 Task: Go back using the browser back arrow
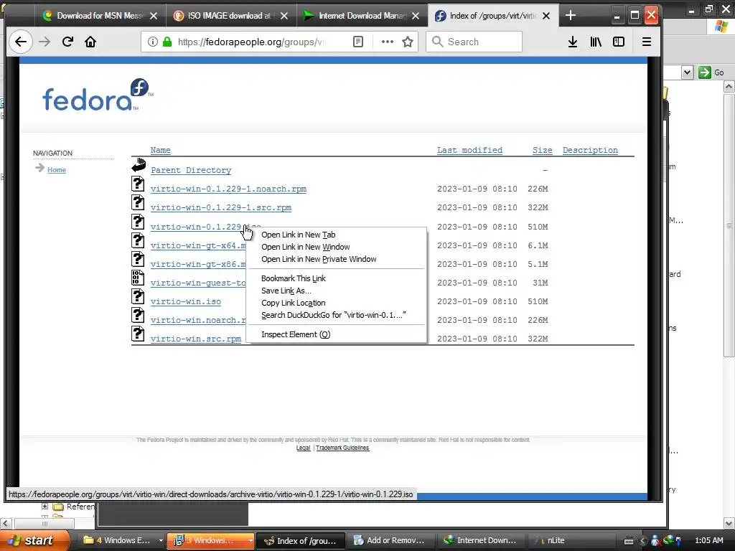pos(21,42)
